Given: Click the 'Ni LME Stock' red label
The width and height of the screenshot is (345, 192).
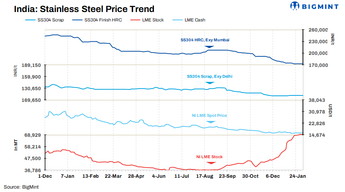Looking at the screenshot, I should click(209, 157).
